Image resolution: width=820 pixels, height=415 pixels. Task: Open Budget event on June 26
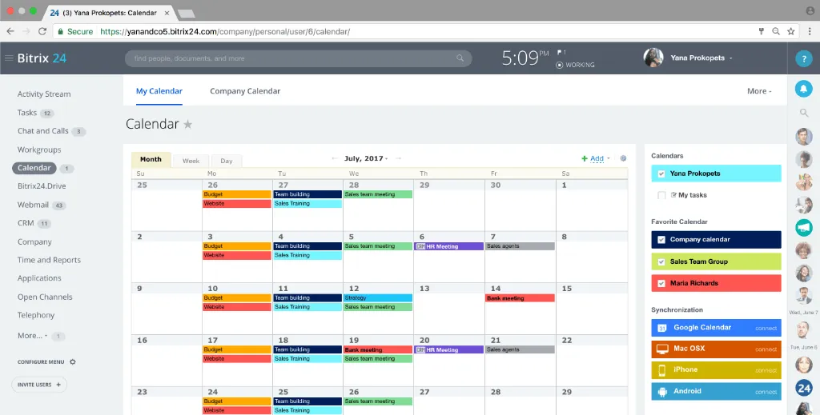(x=237, y=194)
